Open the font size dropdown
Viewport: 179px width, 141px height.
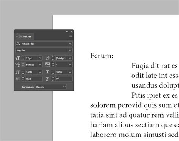click(x=40, y=58)
